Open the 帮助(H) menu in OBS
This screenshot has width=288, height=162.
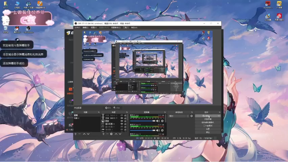click(134, 28)
